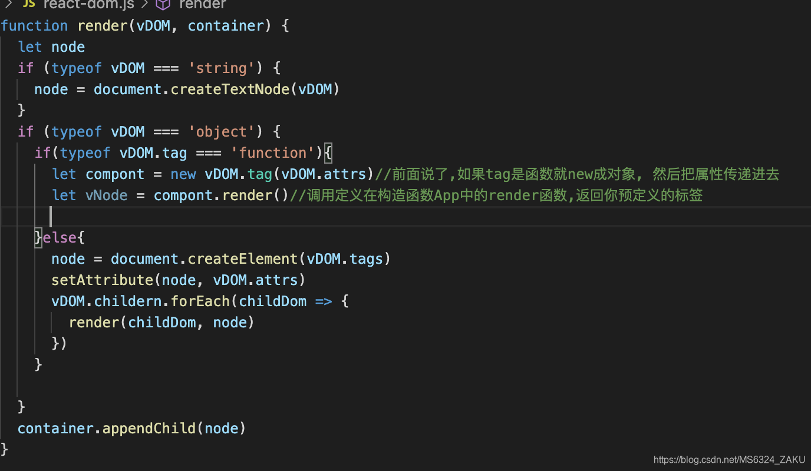Click 'let compont = new vDOM.tag' code

tap(161, 174)
